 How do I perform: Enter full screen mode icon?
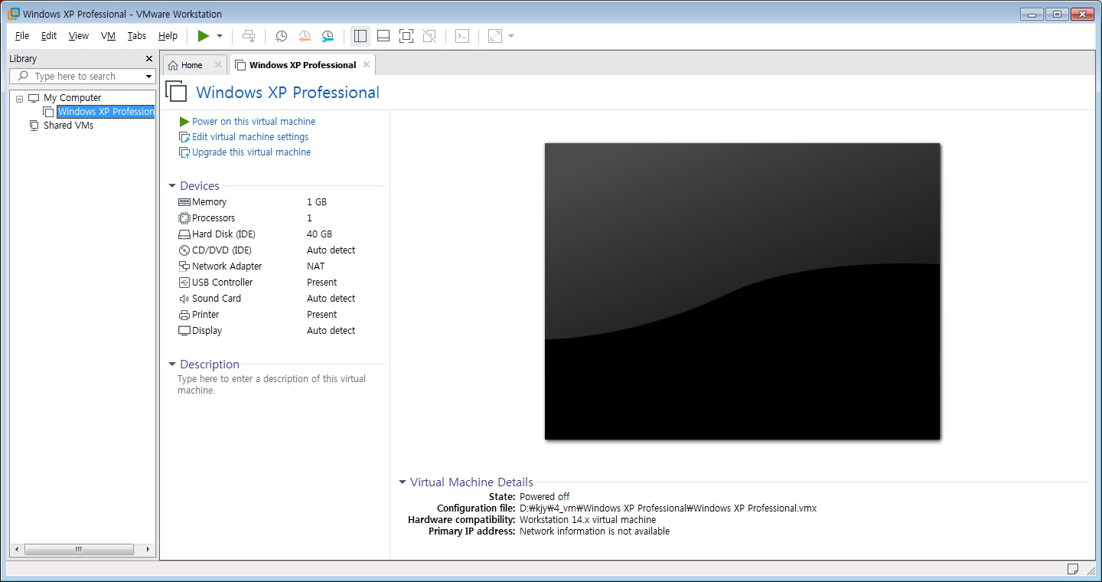[406, 36]
